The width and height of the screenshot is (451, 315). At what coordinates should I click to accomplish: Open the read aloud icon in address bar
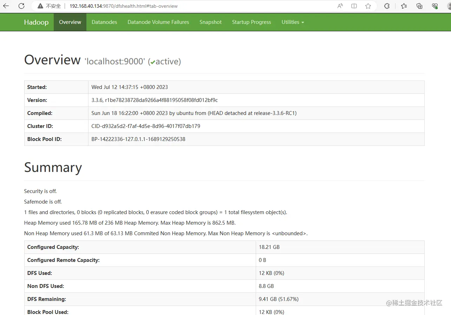coord(340,6)
